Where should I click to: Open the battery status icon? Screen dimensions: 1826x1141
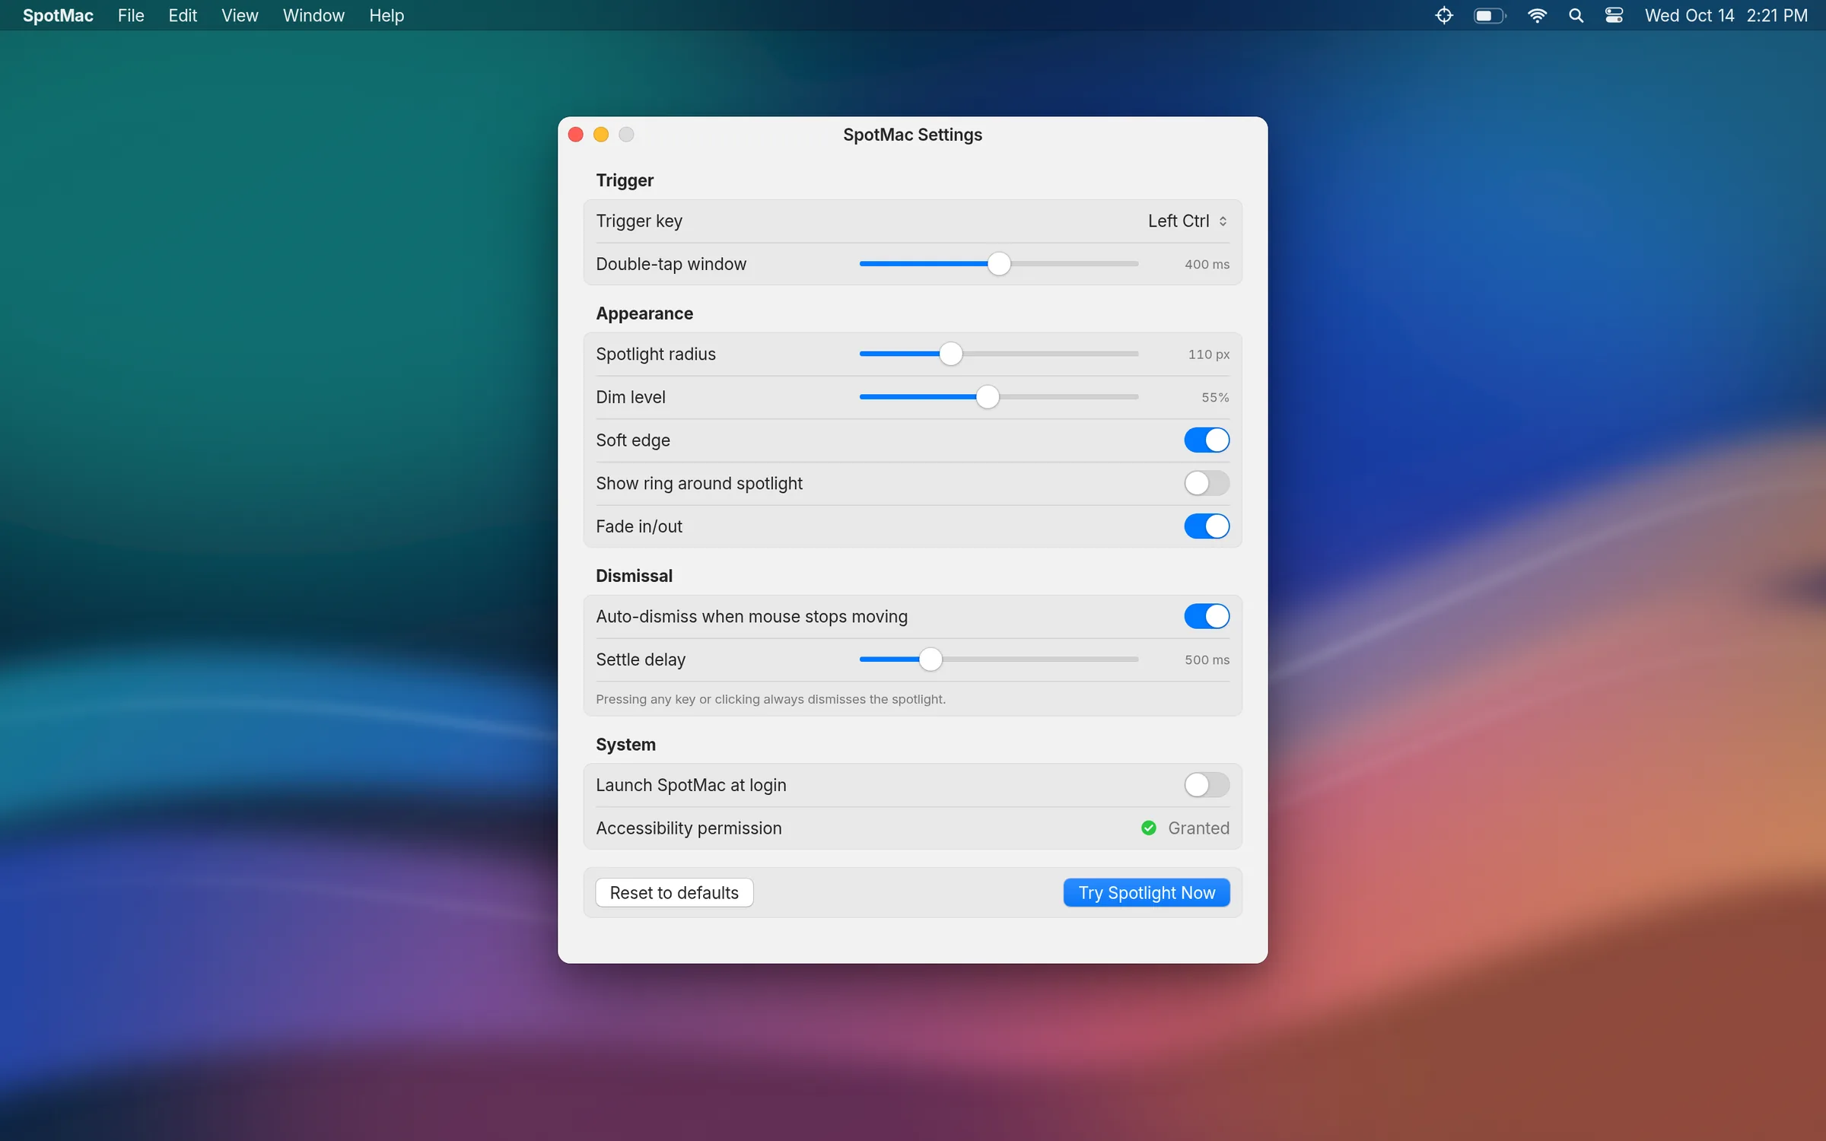(1489, 15)
